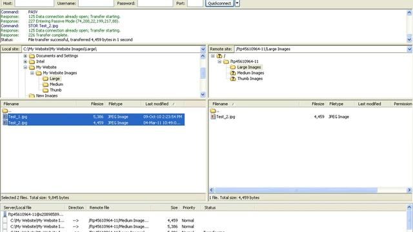
Task: Select the remote Large Images folder icon
Action: click(233, 67)
